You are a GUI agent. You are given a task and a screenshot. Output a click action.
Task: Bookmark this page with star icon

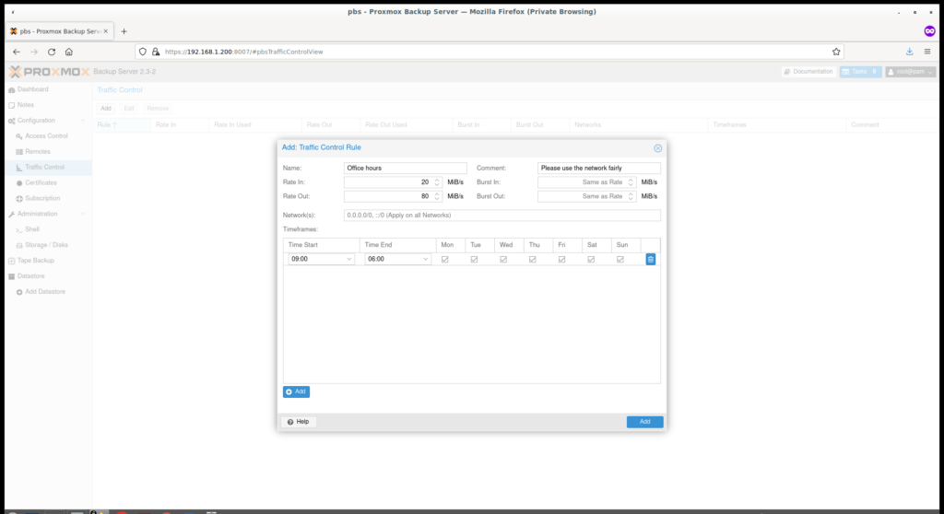click(x=836, y=52)
